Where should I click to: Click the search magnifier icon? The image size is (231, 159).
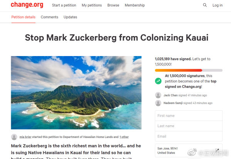(205, 5)
